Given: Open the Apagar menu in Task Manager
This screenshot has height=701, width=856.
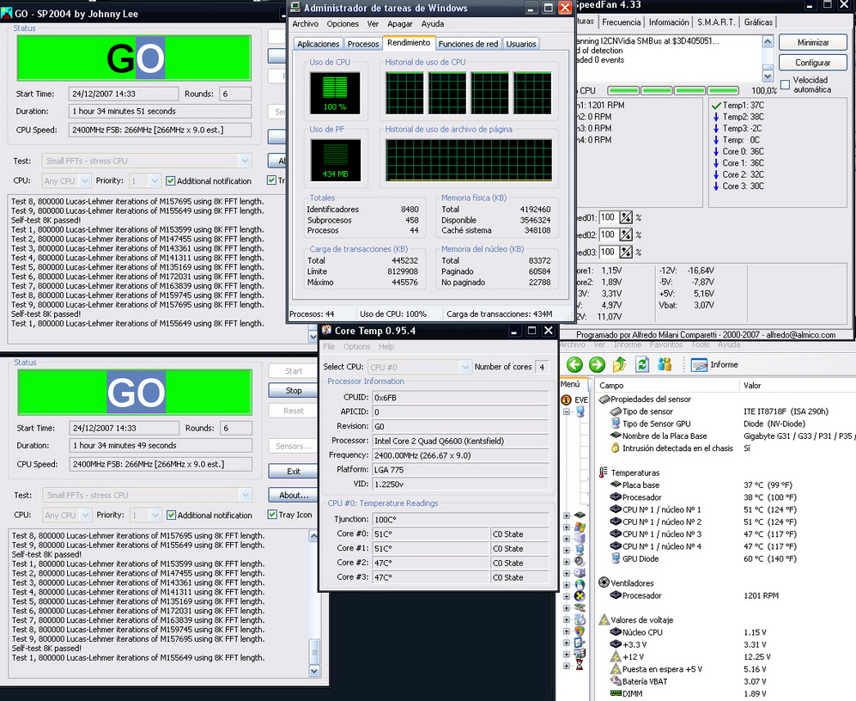Looking at the screenshot, I should (x=399, y=23).
